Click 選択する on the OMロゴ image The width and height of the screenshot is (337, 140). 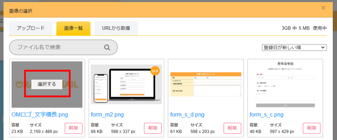click(x=47, y=84)
